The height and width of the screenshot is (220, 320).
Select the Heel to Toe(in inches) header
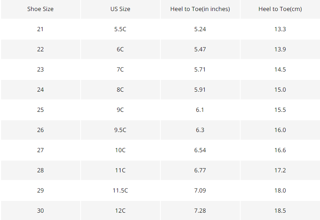[200, 9]
